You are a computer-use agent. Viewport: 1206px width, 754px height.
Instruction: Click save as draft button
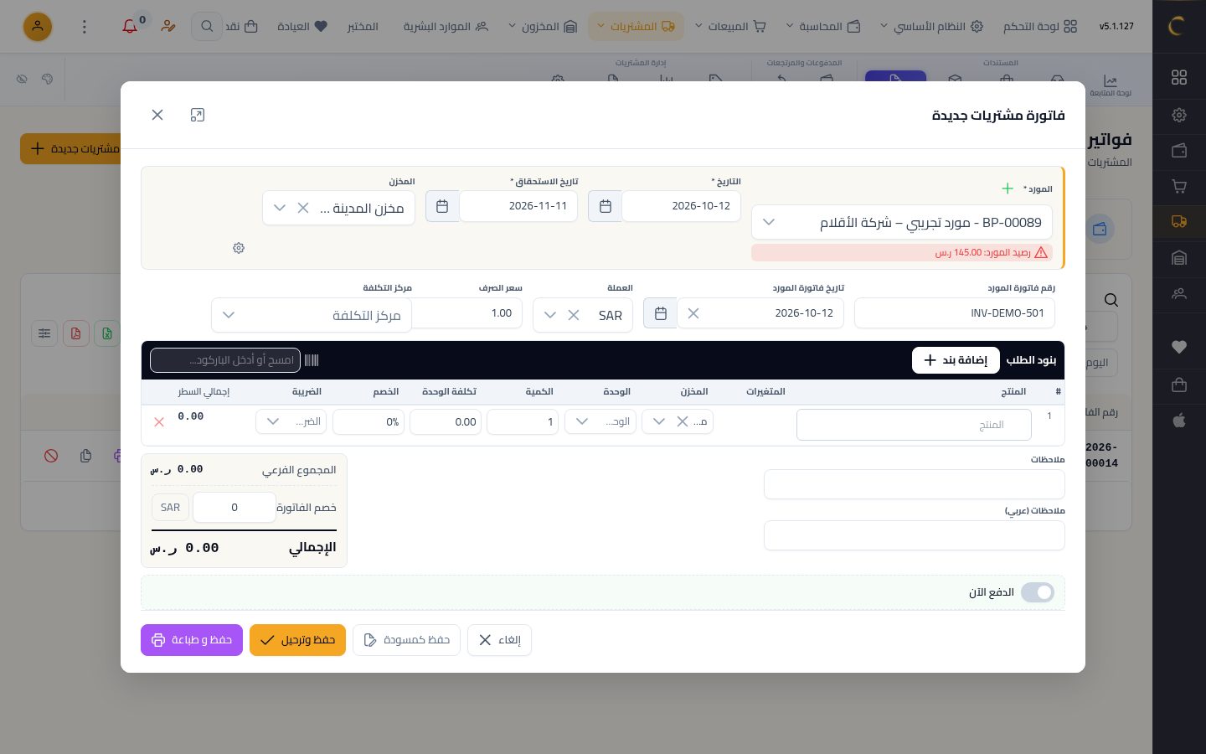(x=406, y=640)
